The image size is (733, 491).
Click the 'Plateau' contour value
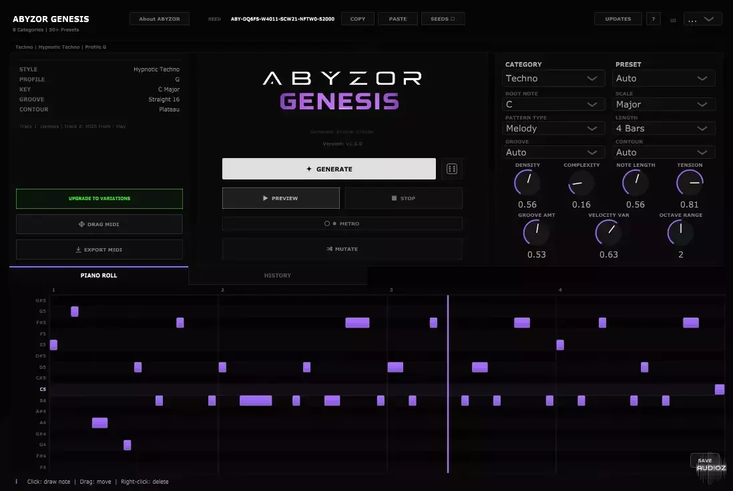coord(169,109)
